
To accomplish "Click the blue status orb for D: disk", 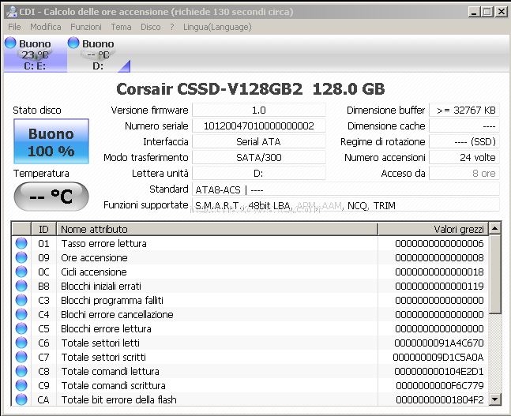I will click(x=73, y=43).
